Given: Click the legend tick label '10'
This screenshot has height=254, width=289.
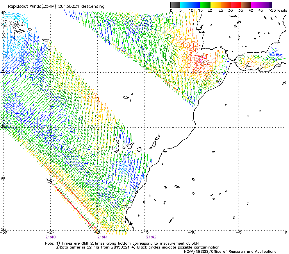Looking at the screenshot, I should click(x=191, y=10).
